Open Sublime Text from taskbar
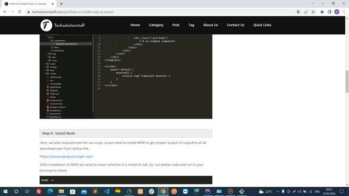 coord(95,191)
